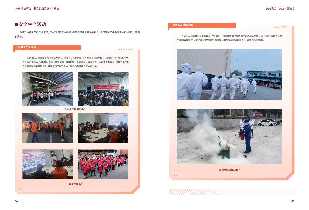This screenshot has height=210, width=309.
Task: Open the fire extinguisher drill photo
Action: click(x=229, y=136)
